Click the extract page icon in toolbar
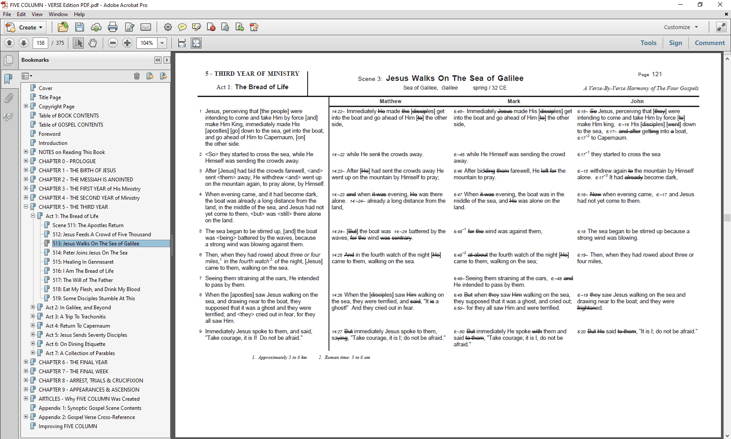The height and width of the screenshot is (439, 731). (240, 27)
